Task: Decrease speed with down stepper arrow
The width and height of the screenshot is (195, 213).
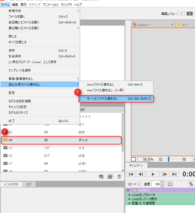Action: point(162,186)
